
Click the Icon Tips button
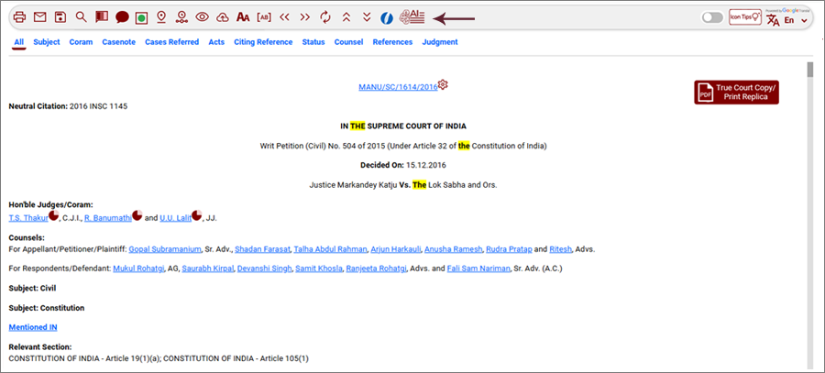pyautogui.click(x=745, y=17)
